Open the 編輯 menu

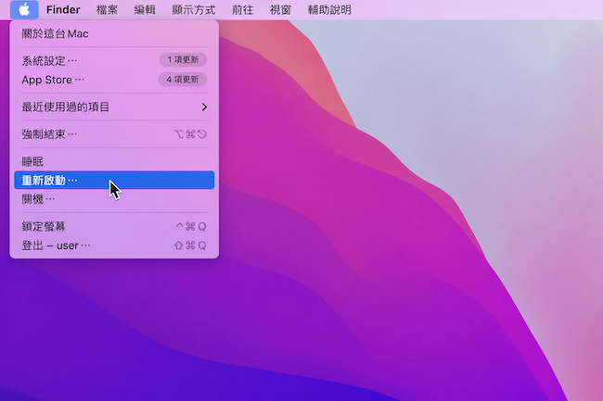(145, 9)
